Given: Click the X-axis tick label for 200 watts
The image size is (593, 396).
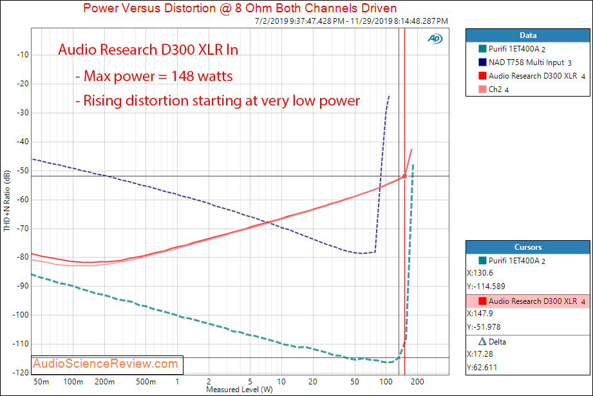Looking at the screenshot, I should coord(417,382).
